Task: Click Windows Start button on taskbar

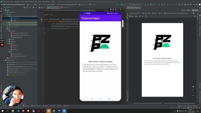Action: pos(3,111)
